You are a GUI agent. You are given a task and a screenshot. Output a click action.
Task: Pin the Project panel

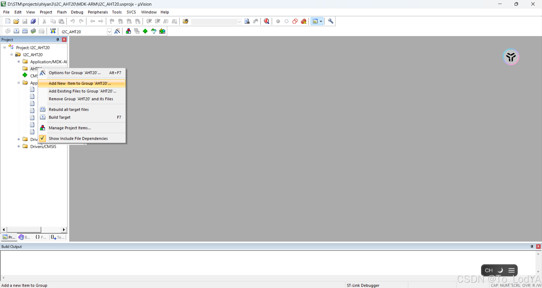click(58, 40)
